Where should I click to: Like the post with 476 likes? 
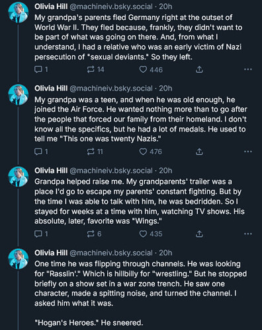coord(151,152)
